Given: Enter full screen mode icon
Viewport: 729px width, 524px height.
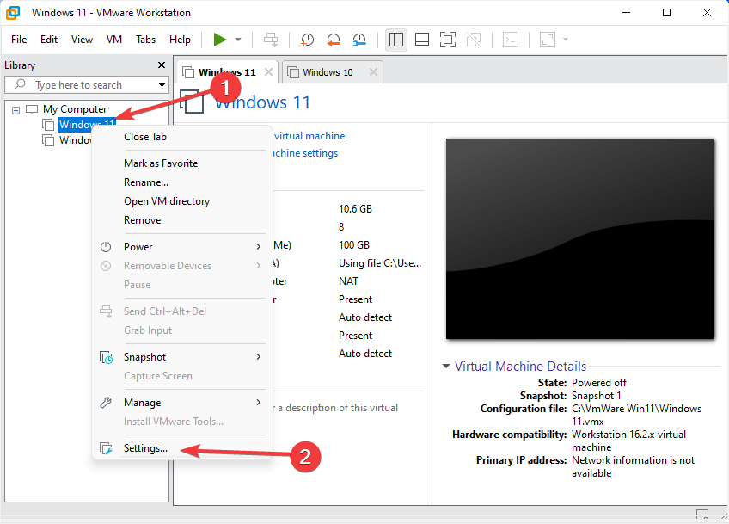Looking at the screenshot, I should pyautogui.click(x=448, y=40).
